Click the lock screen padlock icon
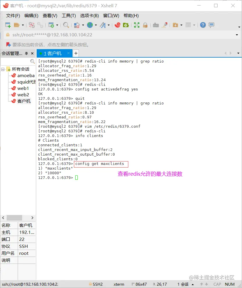Image resolution: width=242 pixels, height=288 pixels. [145, 25]
